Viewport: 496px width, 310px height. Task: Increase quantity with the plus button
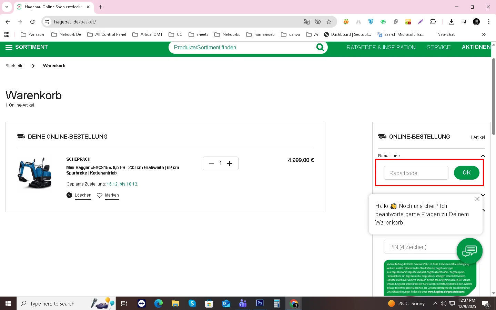pyautogui.click(x=230, y=163)
